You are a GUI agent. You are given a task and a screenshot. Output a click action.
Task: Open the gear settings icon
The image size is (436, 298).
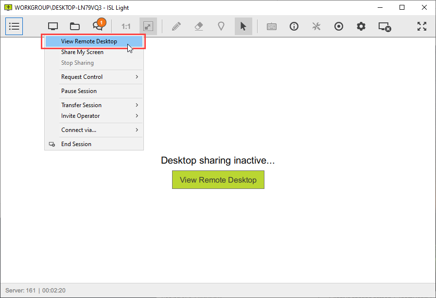[361, 26]
